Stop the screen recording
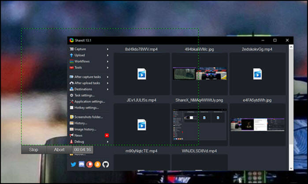 [x=34, y=150]
